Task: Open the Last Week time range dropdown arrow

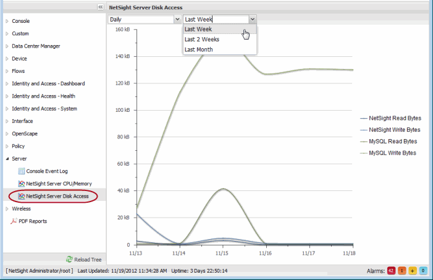Action: click(x=252, y=19)
